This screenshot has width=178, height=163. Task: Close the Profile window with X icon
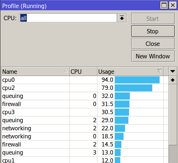click(173, 5)
